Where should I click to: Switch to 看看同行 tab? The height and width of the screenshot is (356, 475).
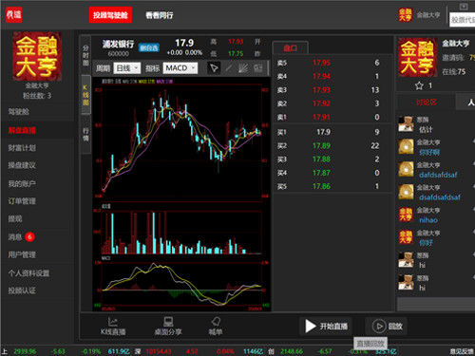[160, 15]
